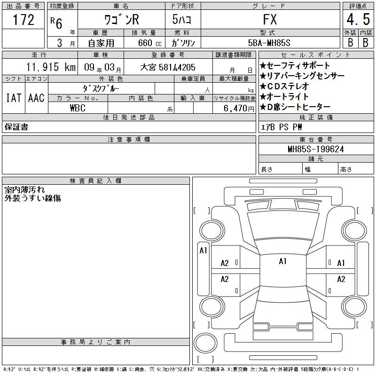376x376 pixels.
Task: Click the リサイクル預託金 label
Action: click(234, 98)
